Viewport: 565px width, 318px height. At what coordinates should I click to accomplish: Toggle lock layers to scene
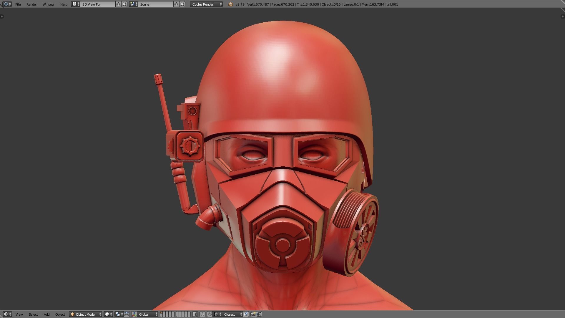tap(195, 314)
